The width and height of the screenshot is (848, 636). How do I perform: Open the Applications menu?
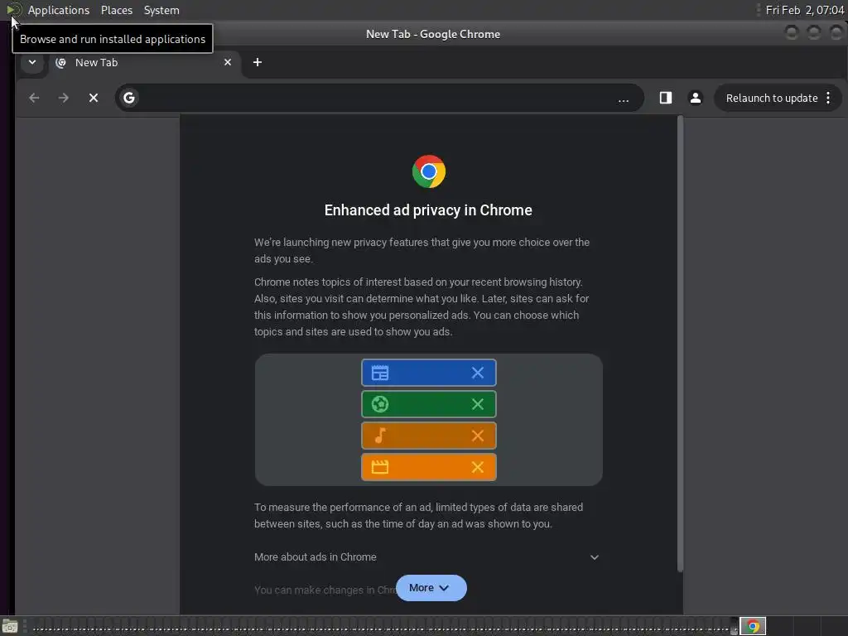pos(59,10)
